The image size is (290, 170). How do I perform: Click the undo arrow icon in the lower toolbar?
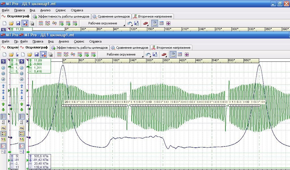[x=148, y=54]
